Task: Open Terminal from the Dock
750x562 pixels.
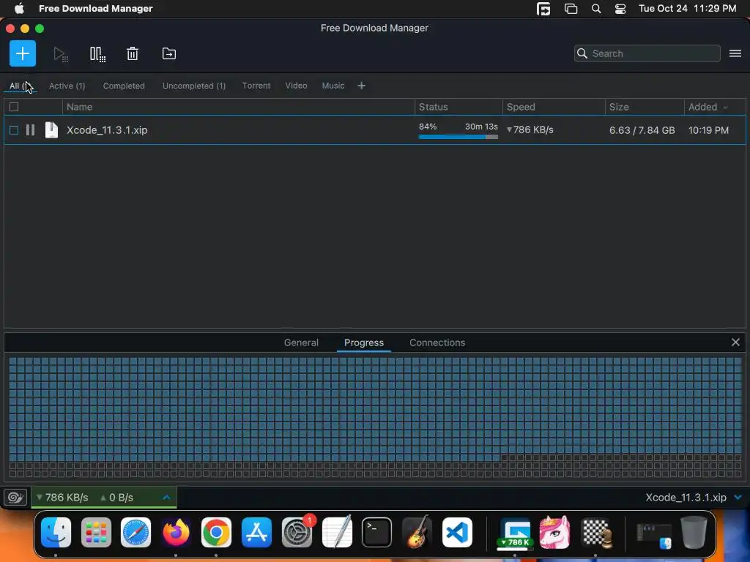Action: [377, 533]
